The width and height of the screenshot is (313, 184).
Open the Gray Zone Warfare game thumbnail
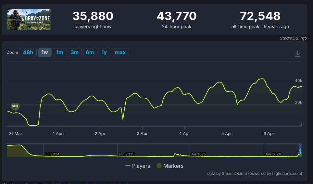(x=29, y=19)
